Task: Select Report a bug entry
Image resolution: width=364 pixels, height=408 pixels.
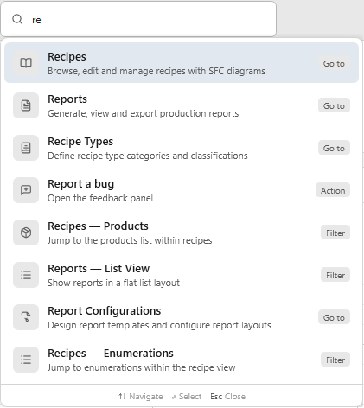Action: coord(182,190)
